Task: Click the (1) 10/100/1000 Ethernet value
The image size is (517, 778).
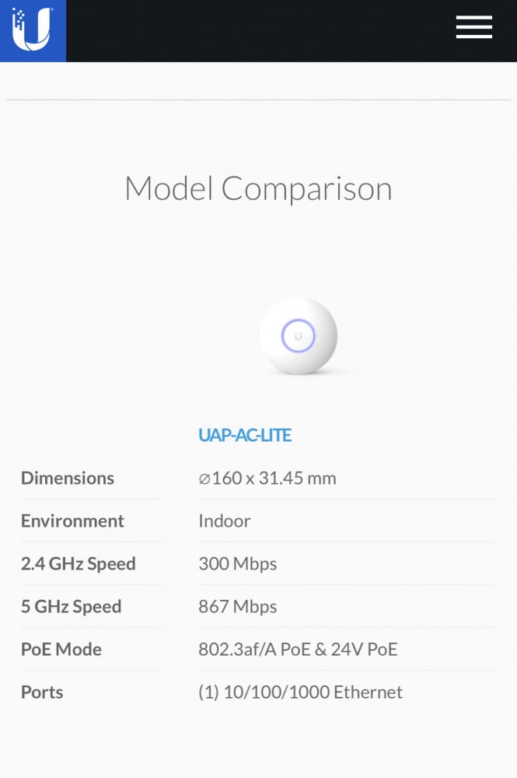Action: (301, 692)
